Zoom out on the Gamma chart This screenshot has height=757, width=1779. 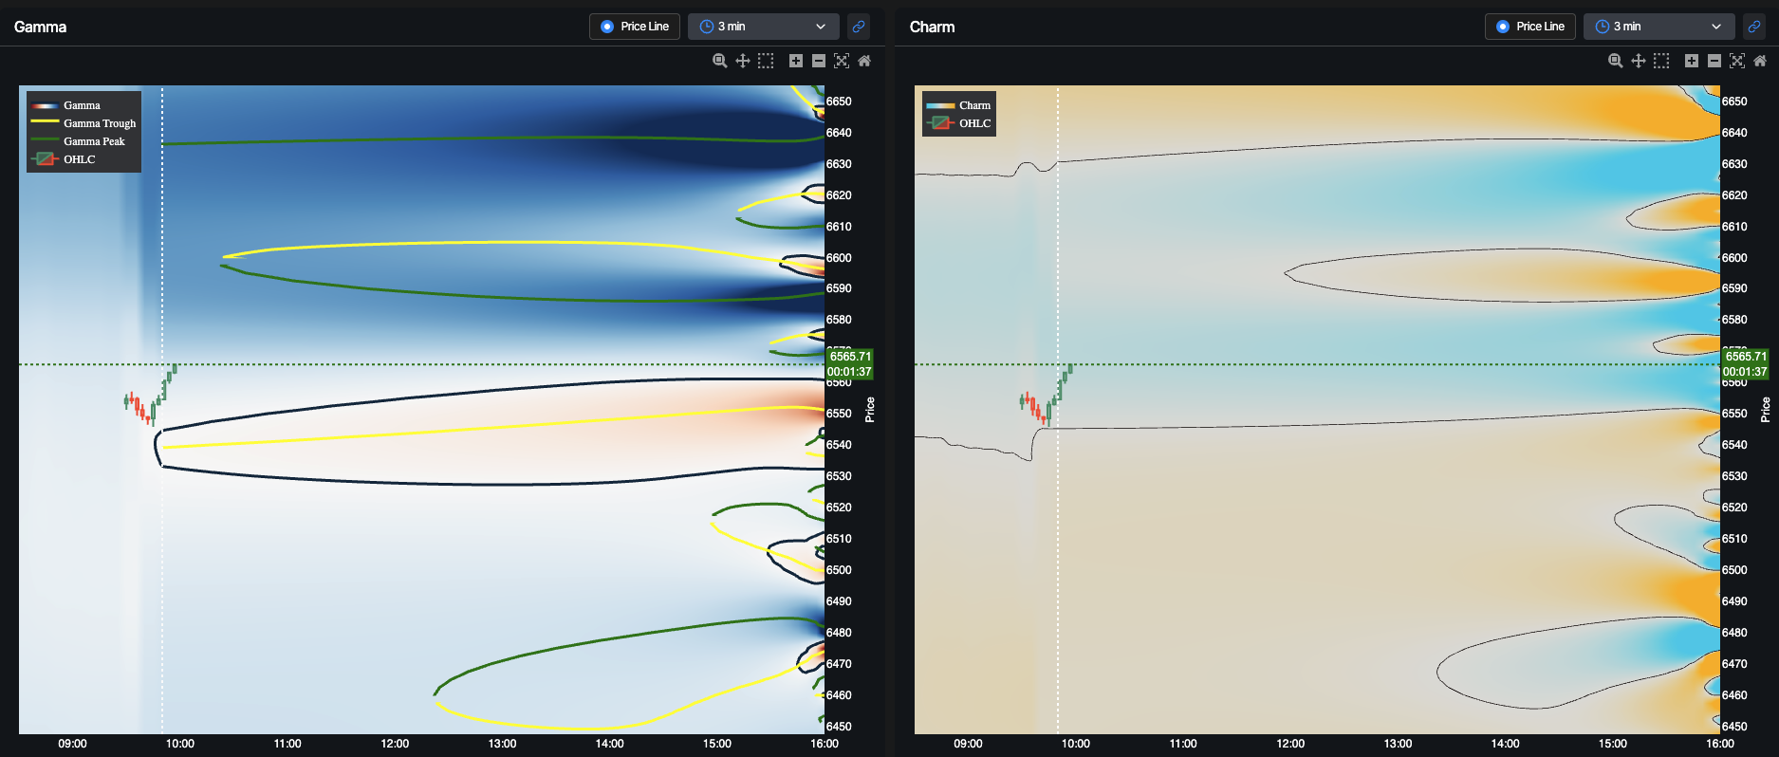tap(819, 61)
